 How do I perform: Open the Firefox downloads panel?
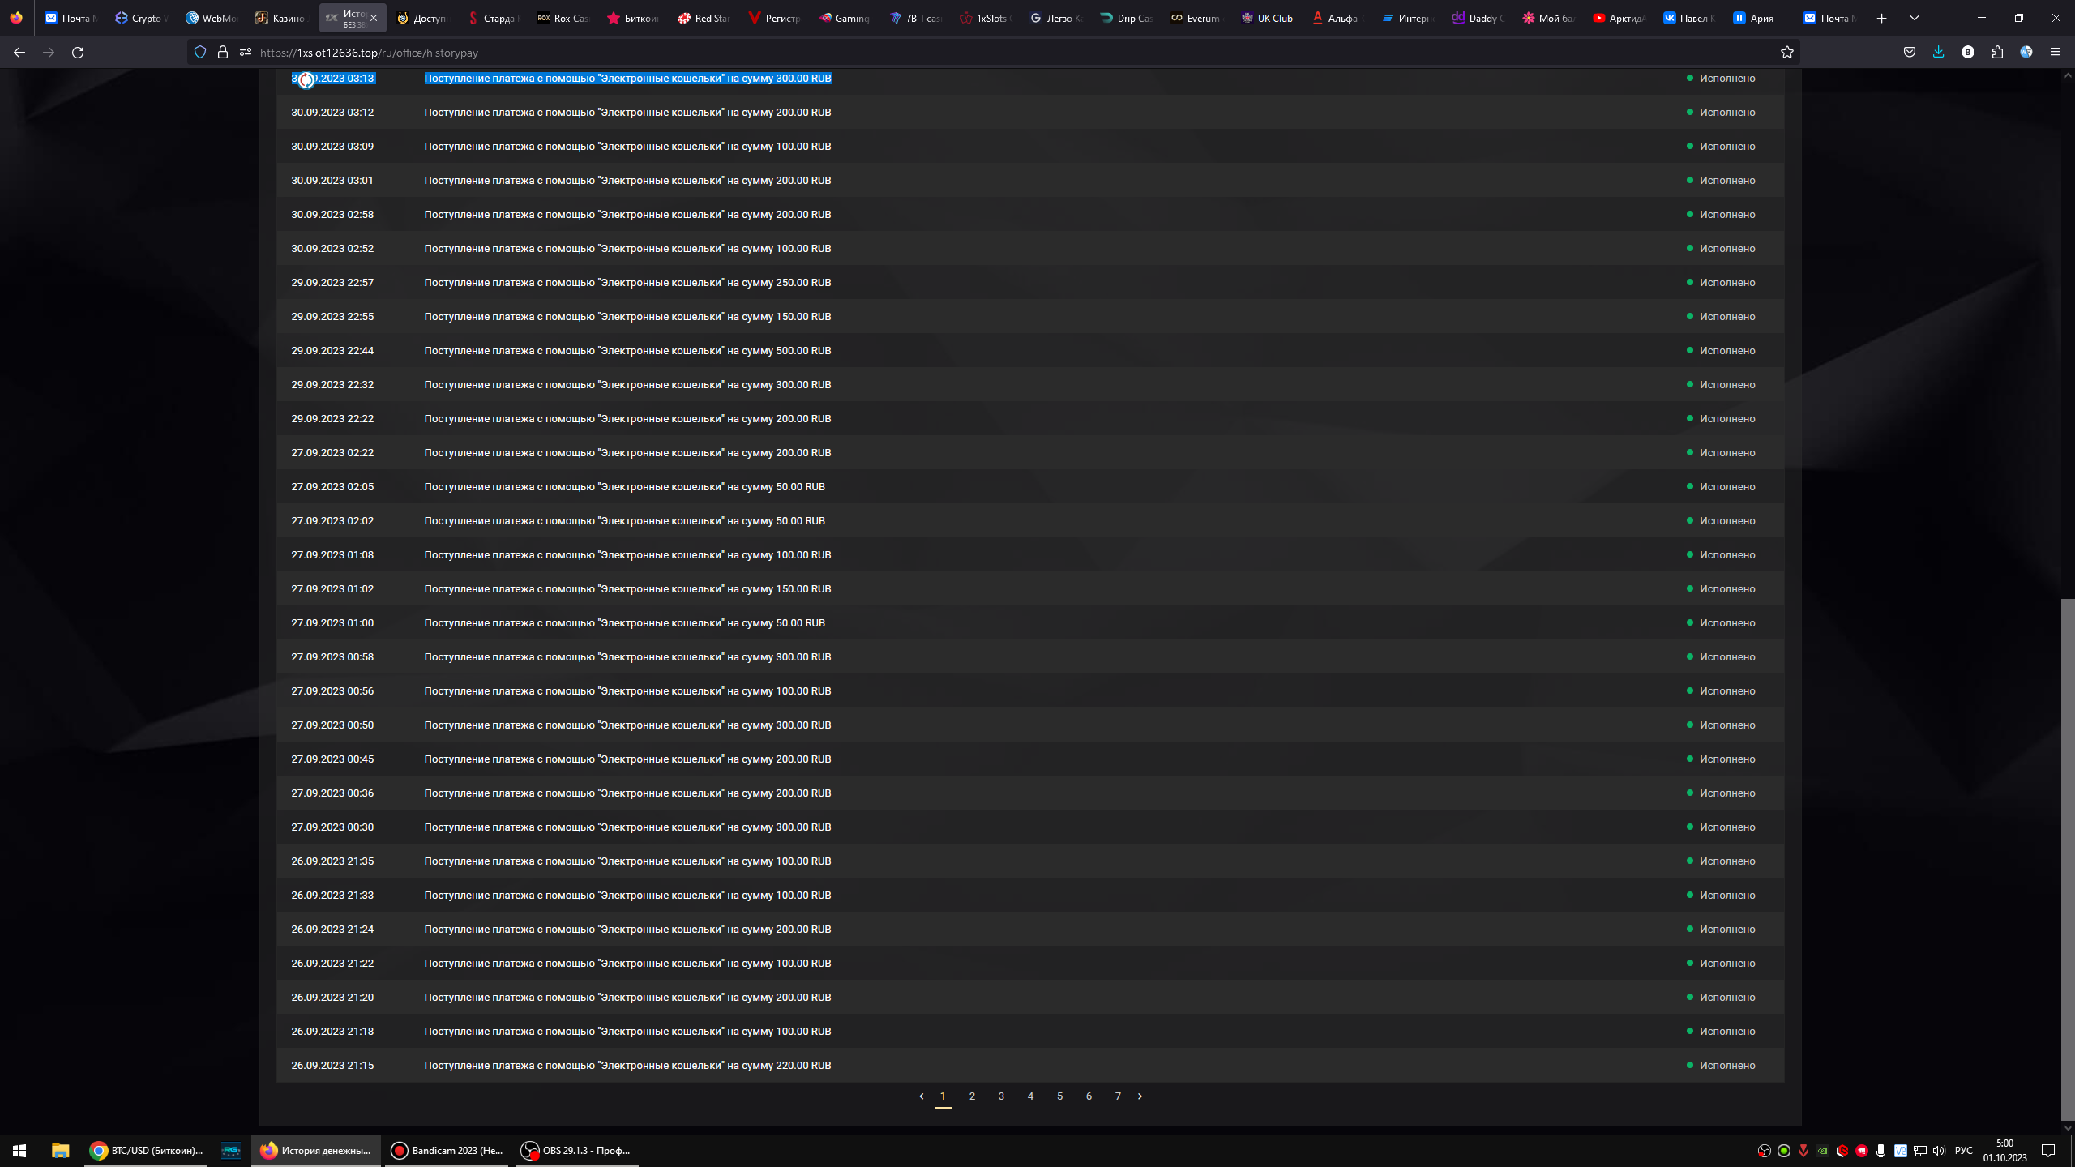(x=1938, y=53)
